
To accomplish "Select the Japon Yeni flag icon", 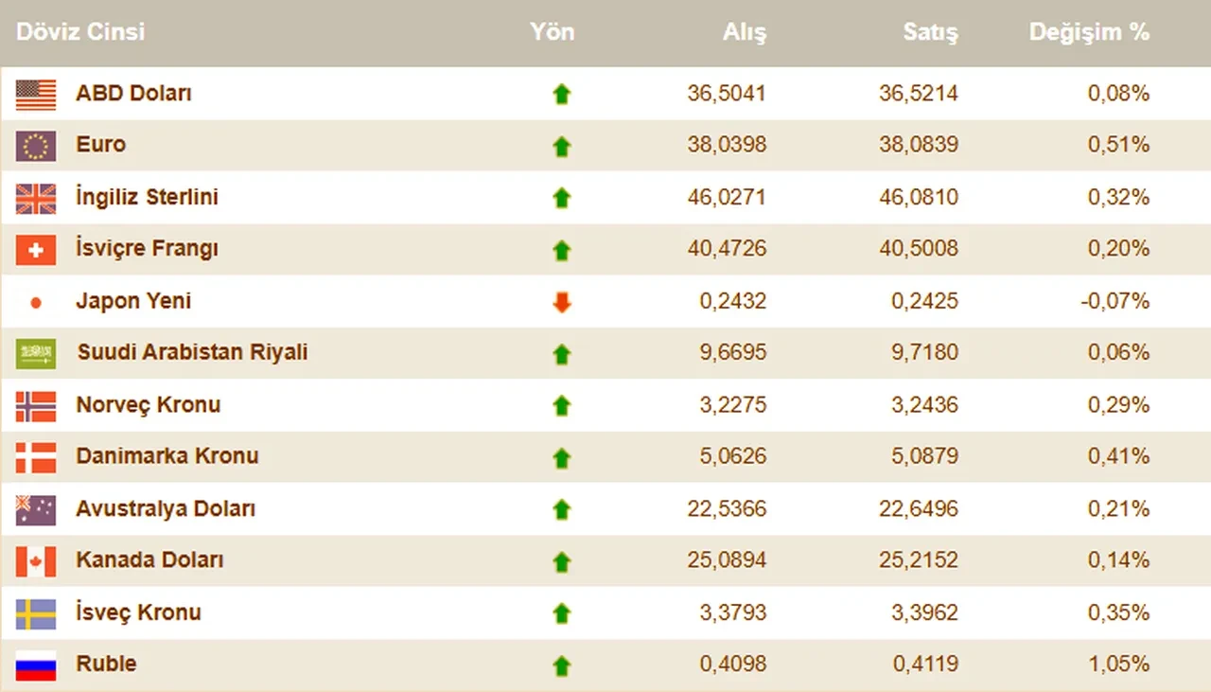I will click(36, 301).
